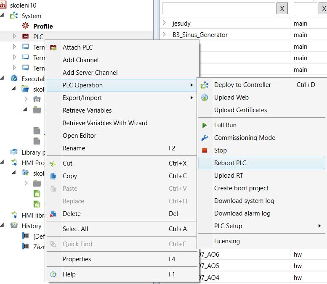Click the wide filter input field
The height and width of the screenshot is (284, 327).
pyautogui.click(x=218, y=8)
